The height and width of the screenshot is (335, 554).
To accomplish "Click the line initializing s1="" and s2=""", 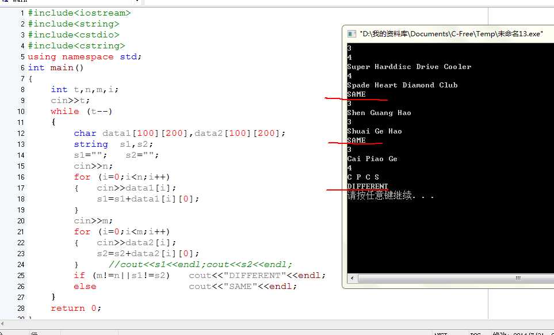I will [116, 155].
